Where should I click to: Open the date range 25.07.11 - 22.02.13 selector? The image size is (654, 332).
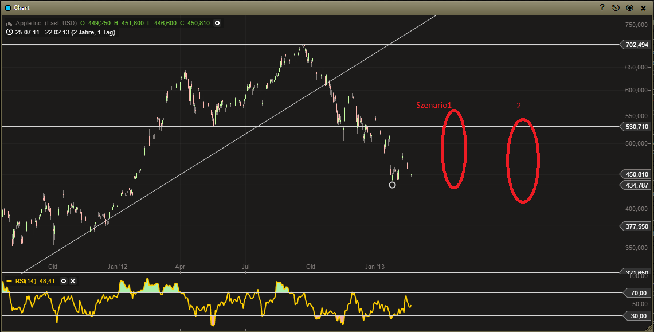click(65, 32)
